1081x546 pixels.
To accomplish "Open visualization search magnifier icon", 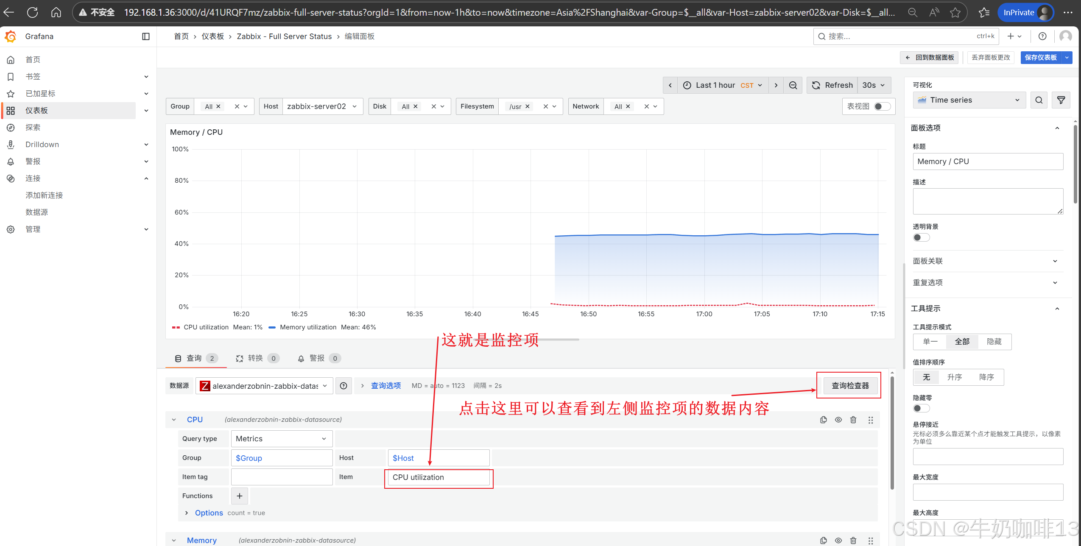I will click(1039, 100).
